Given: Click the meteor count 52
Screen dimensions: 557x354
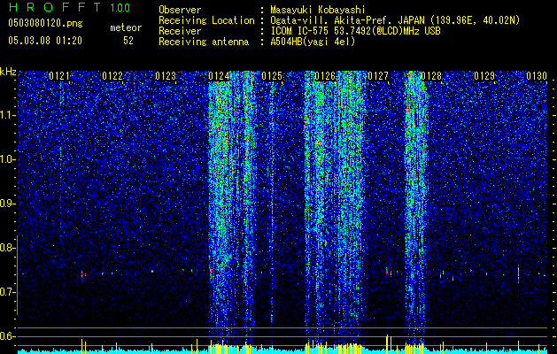Looking at the screenshot, I should coord(128,41).
